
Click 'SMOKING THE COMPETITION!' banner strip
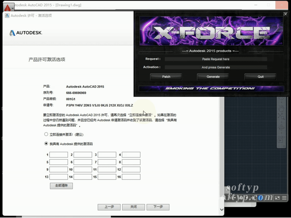pyautogui.click(x=211, y=89)
